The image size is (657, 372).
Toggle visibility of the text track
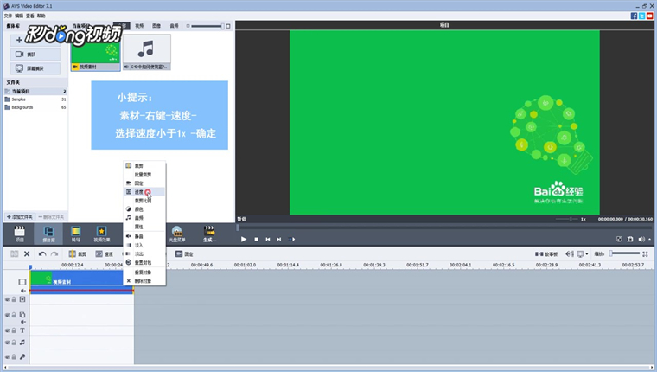8,330
